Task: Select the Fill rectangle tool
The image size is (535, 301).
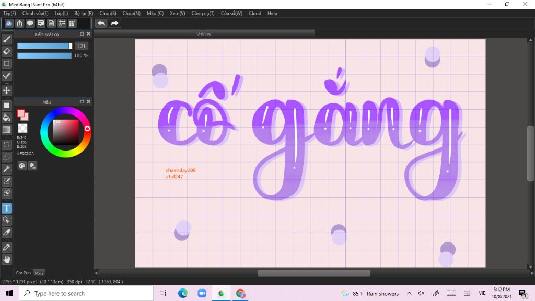Action: tap(6, 106)
